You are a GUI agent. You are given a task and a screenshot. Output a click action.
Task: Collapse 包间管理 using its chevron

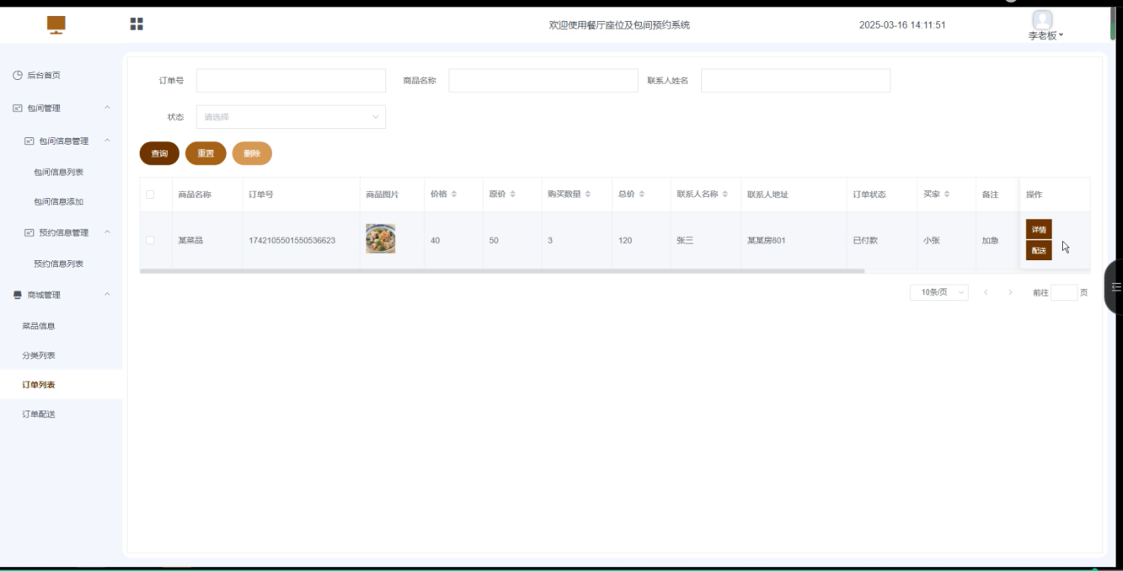pos(107,108)
